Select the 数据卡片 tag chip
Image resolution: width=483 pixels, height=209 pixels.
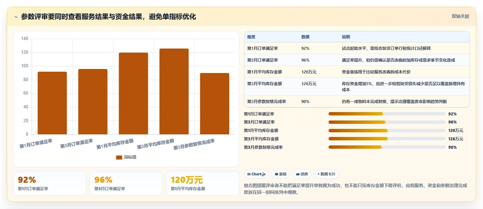[326, 174]
